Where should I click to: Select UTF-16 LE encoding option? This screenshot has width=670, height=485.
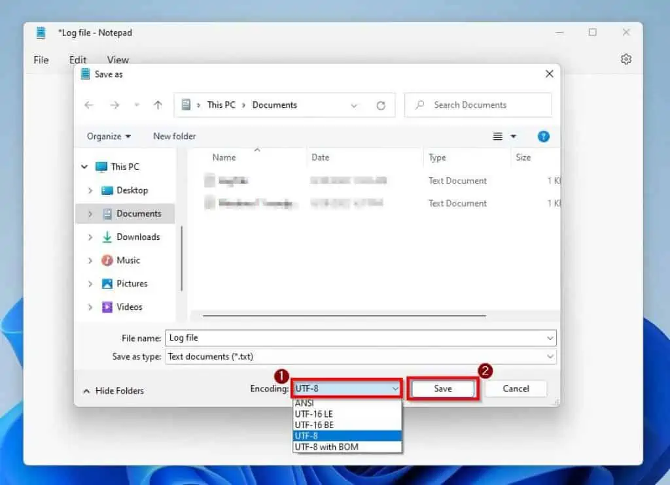pos(347,414)
